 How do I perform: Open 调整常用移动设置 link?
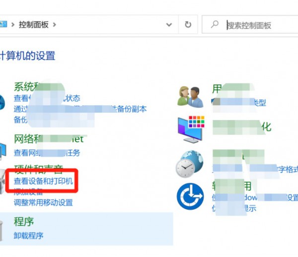pyautogui.click(x=43, y=202)
